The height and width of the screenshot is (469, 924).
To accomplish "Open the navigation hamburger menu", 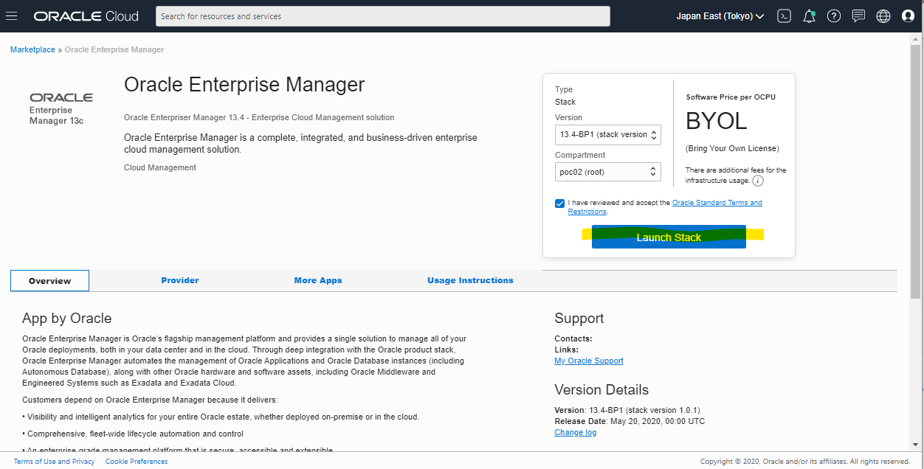I will 11,15.
